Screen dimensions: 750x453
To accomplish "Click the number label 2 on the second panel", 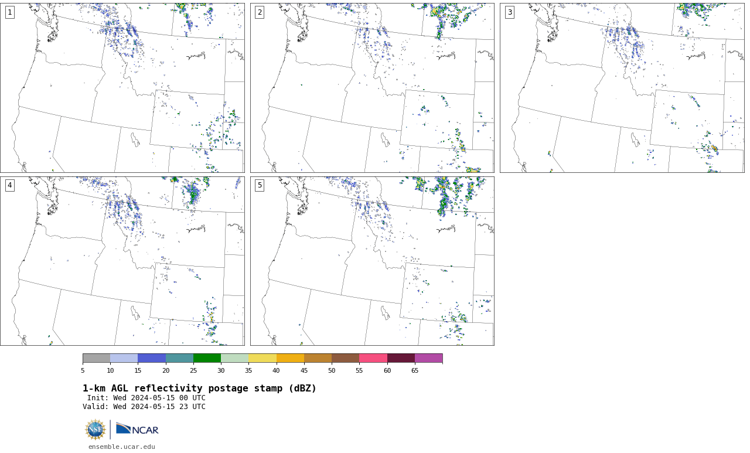I will [260, 12].
